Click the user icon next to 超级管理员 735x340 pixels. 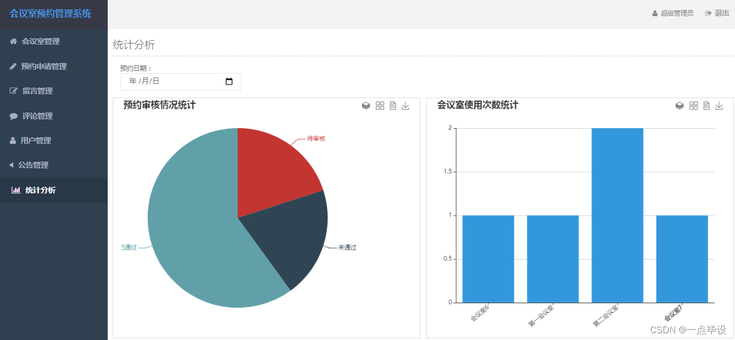coord(655,13)
